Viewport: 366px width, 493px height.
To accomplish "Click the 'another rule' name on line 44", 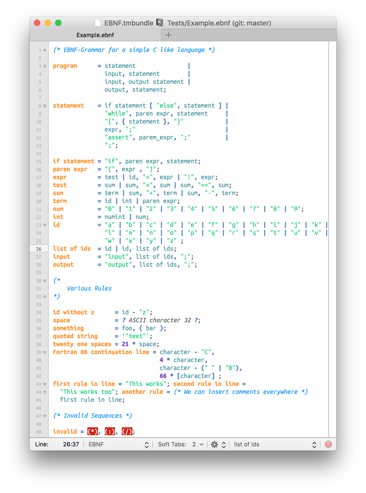I will (142, 392).
